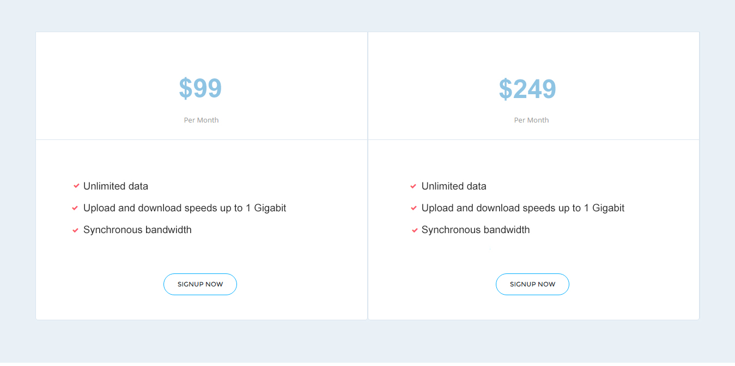The height and width of the screenshot is (366, 735).
Task: Click Per Month label below $99
Action: pos(201,120)
